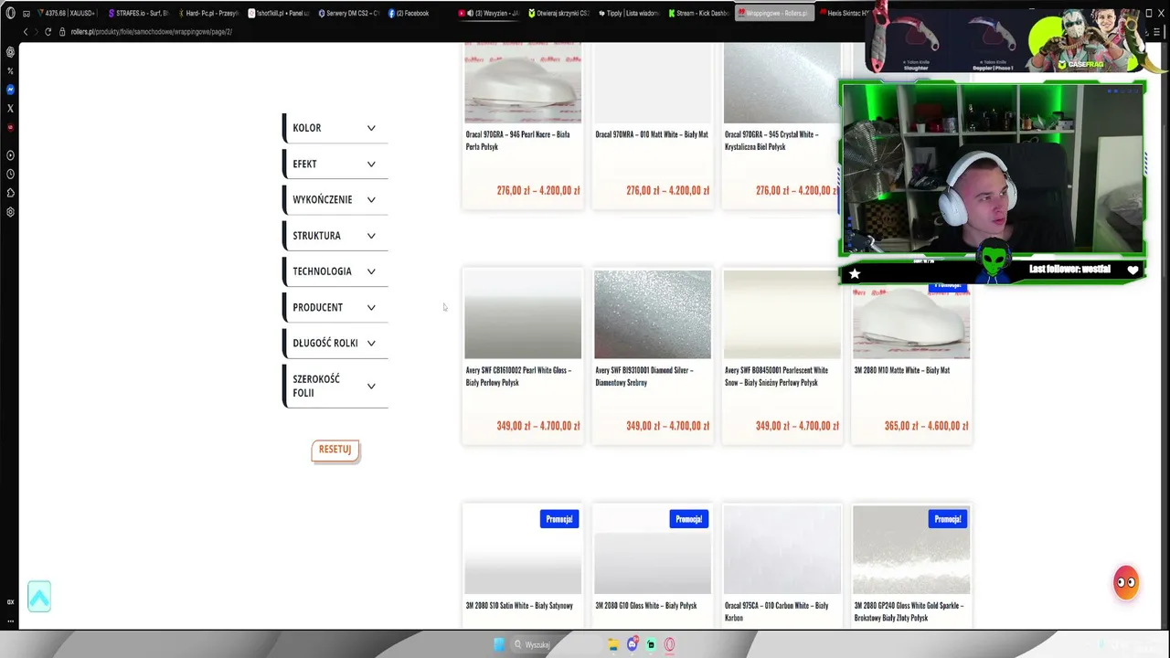Click the 3M 2080 M10 Matte White thumbnail

coord(911,319)
